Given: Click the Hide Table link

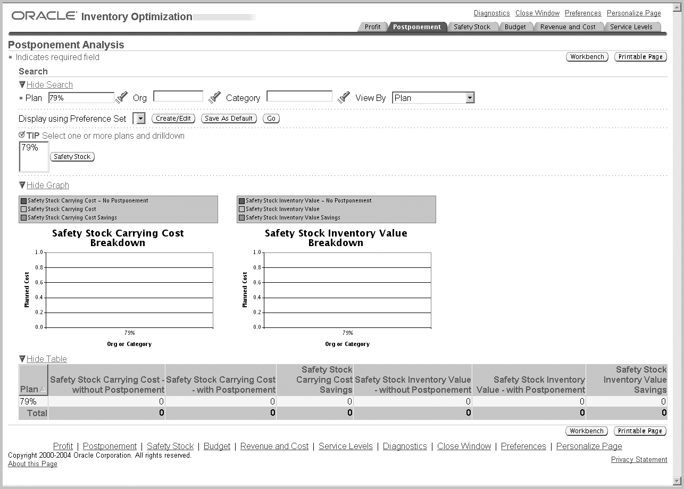Looking at the screenshot, I should pyautogui.click(x=47, y=359).
